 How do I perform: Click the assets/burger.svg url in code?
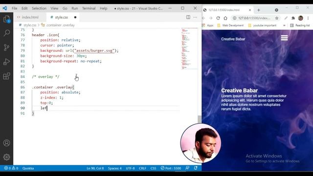click(x=94, y=51)
